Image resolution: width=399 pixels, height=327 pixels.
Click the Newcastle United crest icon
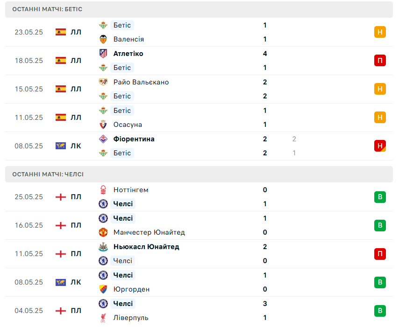tap(103, 247)
